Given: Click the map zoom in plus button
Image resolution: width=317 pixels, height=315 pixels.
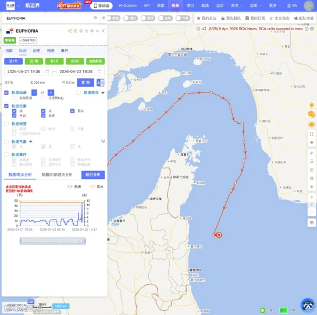Looking at the screenshot, I should coord(312,197).
